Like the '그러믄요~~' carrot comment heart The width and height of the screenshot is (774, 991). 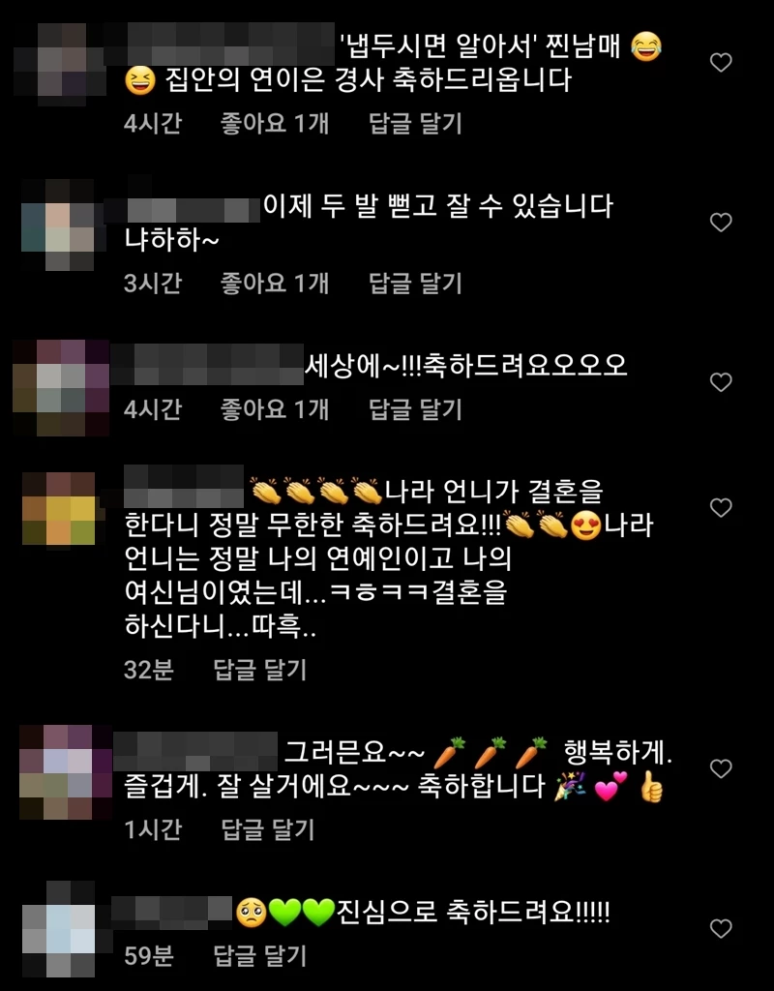pos(721,767)
